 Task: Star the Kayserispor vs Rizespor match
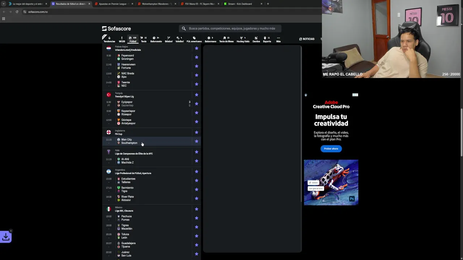196,113
